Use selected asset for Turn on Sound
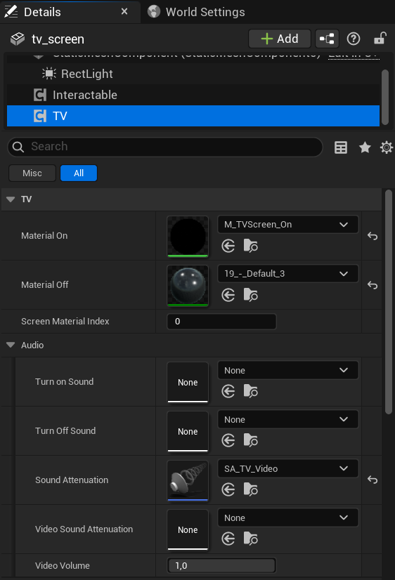Viewport: 395px width, 580px height. click(x=228, y=391)
